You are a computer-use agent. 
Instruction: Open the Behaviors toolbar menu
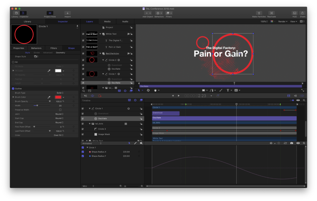tap(159, 13)
